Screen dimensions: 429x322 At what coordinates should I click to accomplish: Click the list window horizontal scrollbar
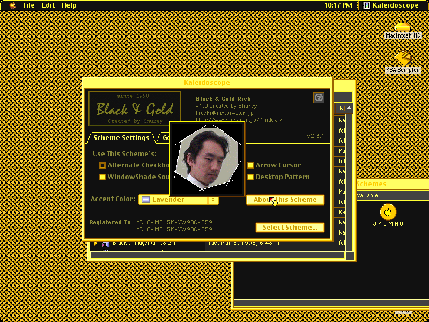click(217, 255)
